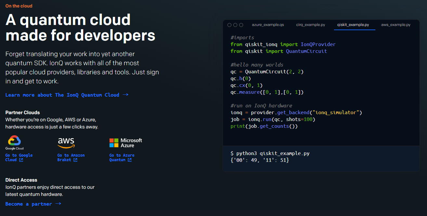
Task: Click the AWS logo
Action: click(x=66, y=143)
